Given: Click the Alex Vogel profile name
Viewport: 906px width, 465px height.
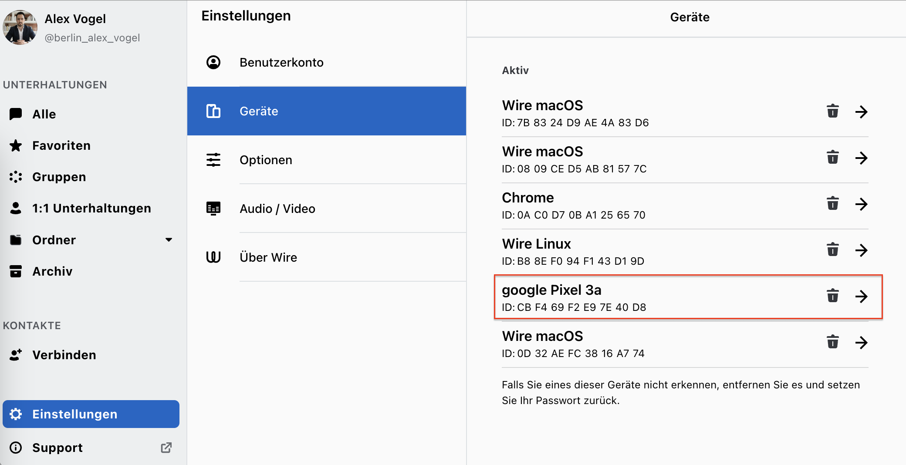Looking at the screenshot, I should [x=75, y=19].
